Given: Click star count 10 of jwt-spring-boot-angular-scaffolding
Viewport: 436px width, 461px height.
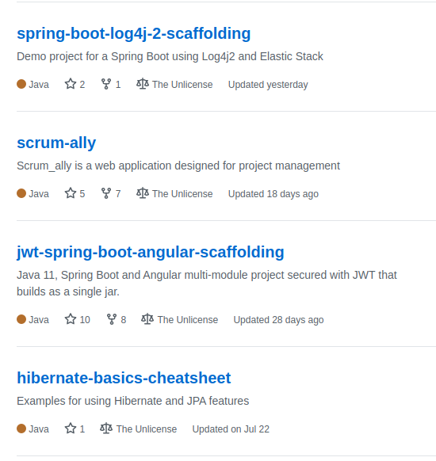Looking at the screenshot, I should pos(85,320).
